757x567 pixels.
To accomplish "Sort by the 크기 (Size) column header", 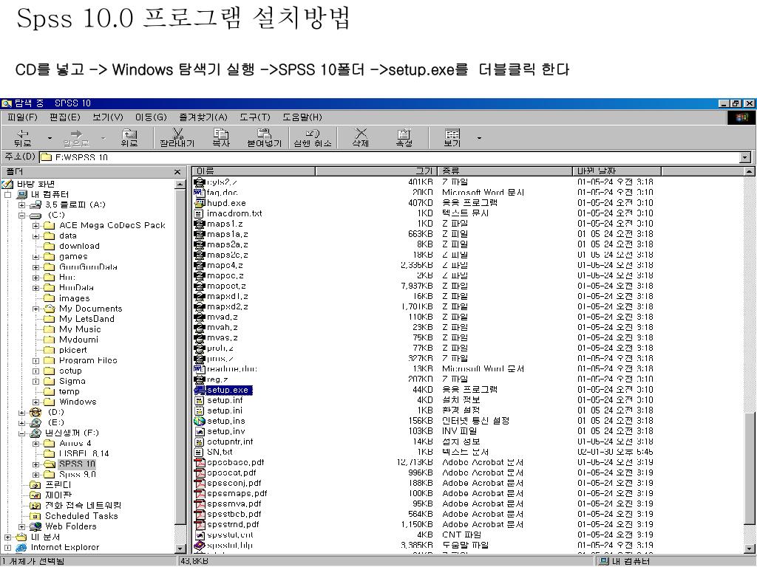I will (x=376, y=171).
